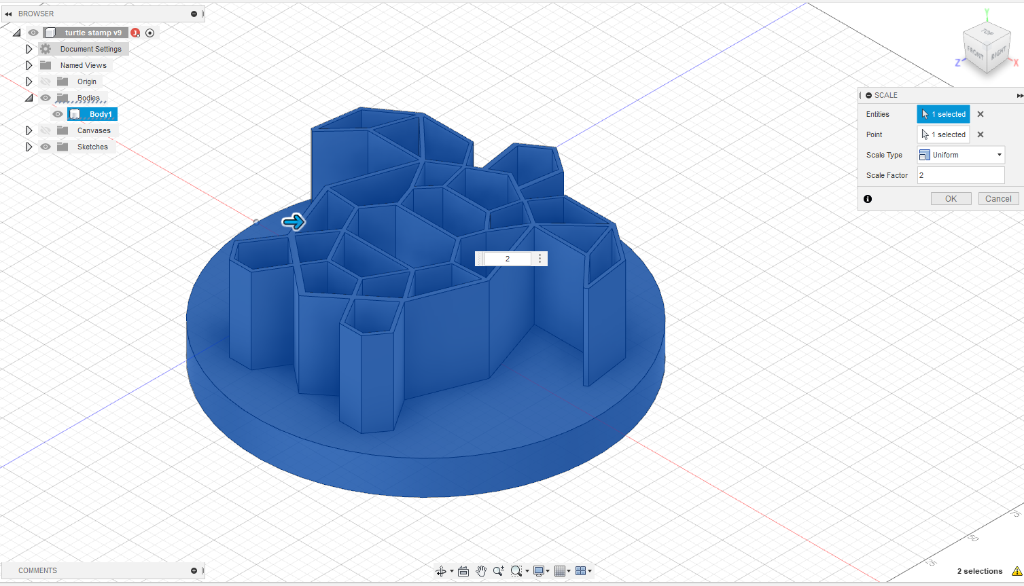Collapse the Scale dialog with minus icon
The width and height of the screenshot is (1024, 586).
coord(868,95)
